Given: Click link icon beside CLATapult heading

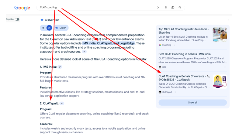Looking at the screenshot, I should (62, 104).
